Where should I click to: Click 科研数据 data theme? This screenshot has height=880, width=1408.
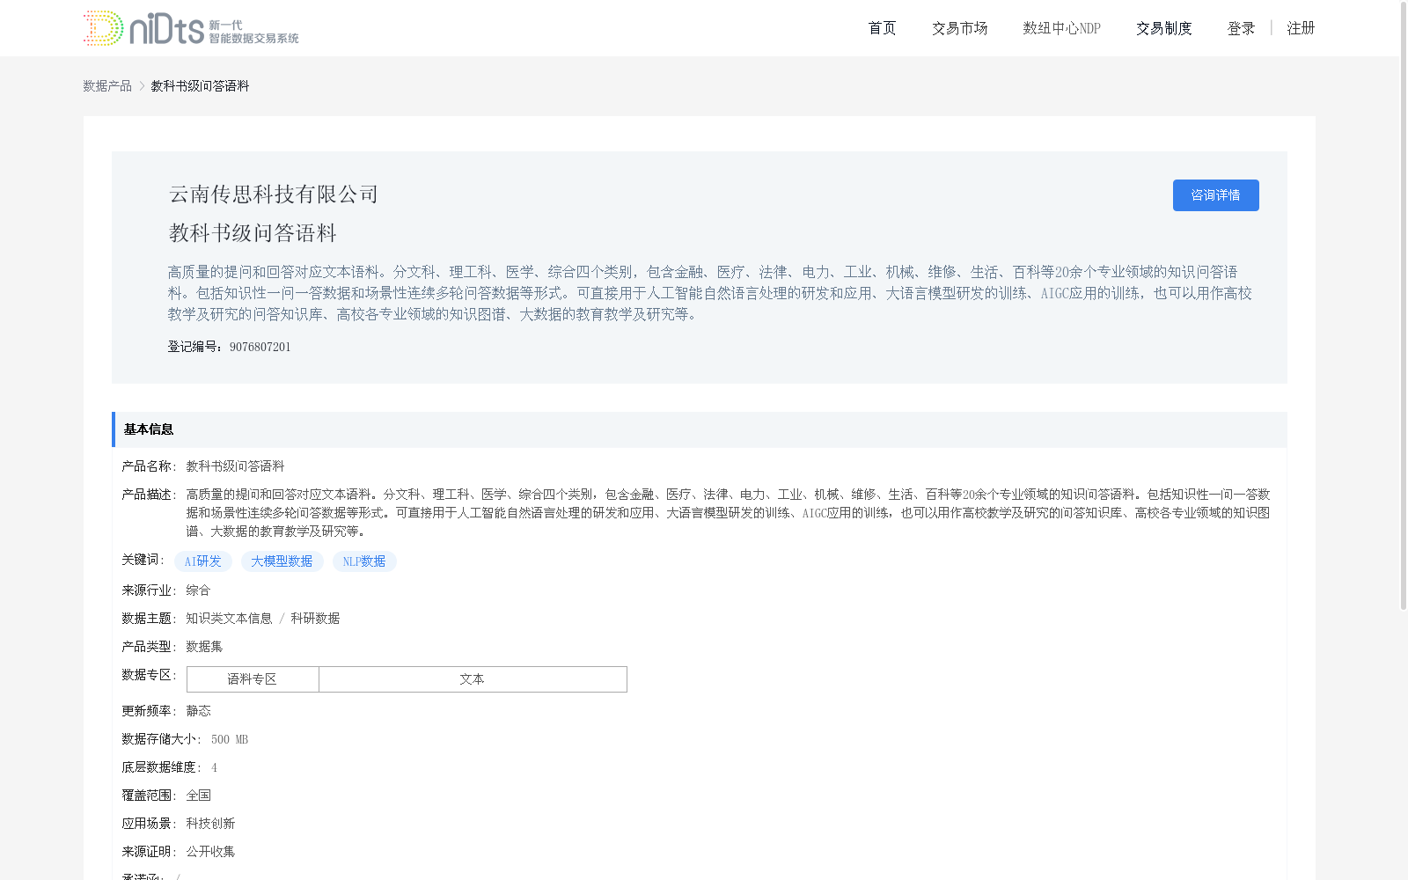315,619
